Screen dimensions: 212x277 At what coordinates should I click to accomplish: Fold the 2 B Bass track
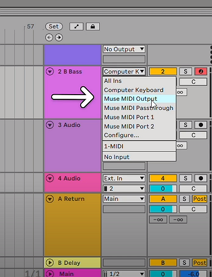pos(50,71)
